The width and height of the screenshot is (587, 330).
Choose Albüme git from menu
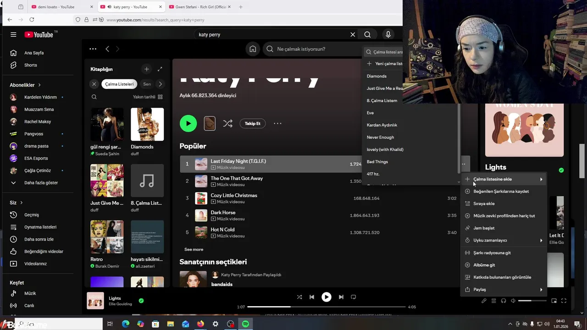[504, 265]
